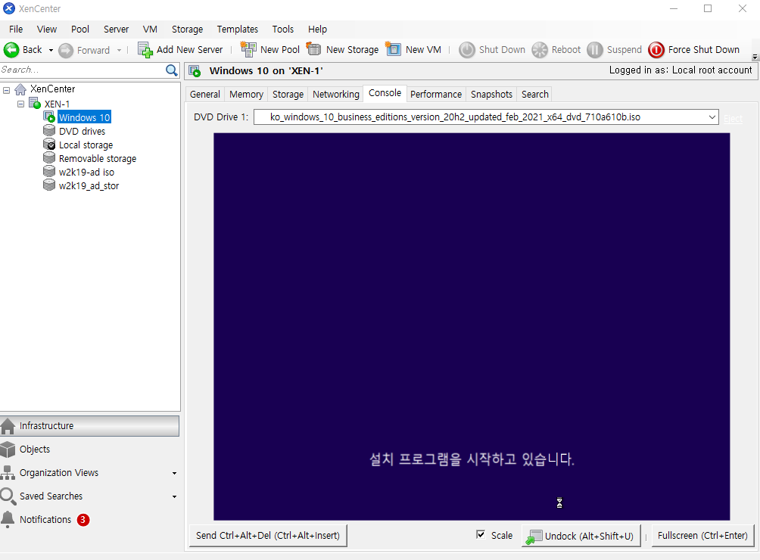Image resolution: width=760 pixels, height=560 pixels.
Task: Click the search magnifier icon
Action: pos(172,70)
